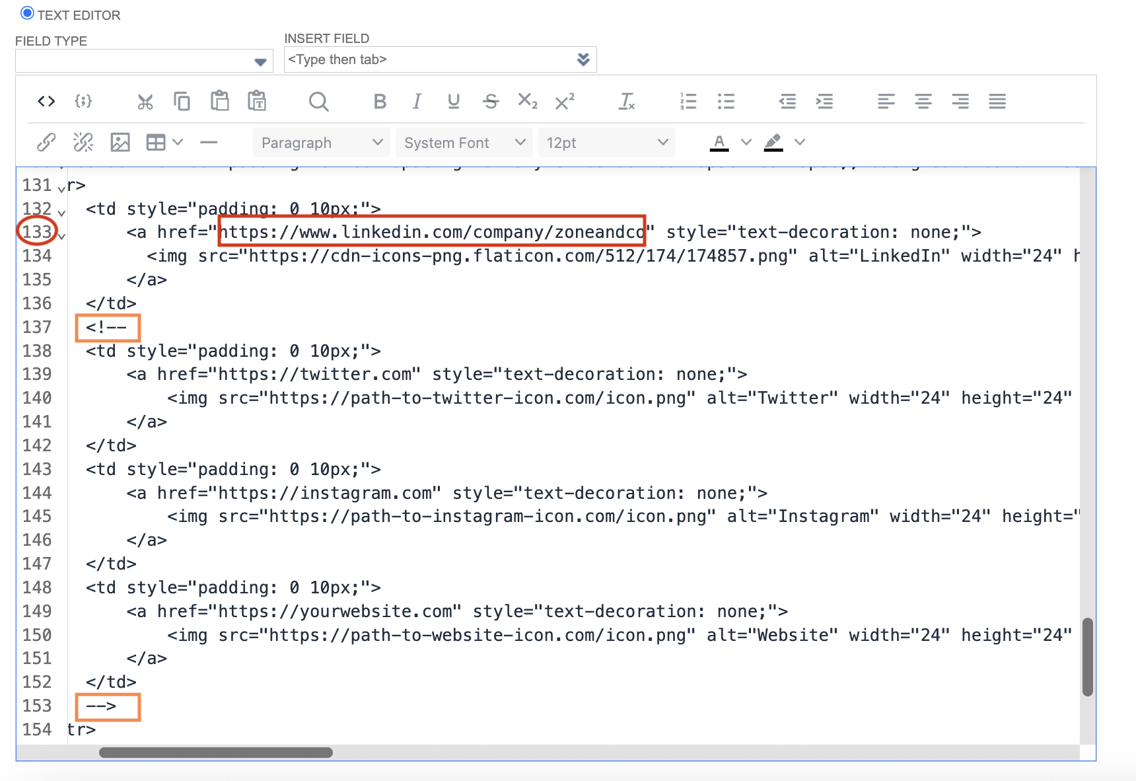1136x781 pixels.
Task: Open Find and replace magnifier icon
Action: [x=318, y=101]
